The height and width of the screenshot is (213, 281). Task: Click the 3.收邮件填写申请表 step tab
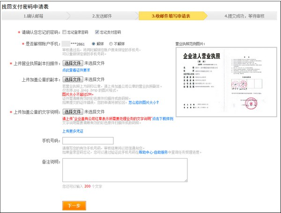[x=171, y=16]
